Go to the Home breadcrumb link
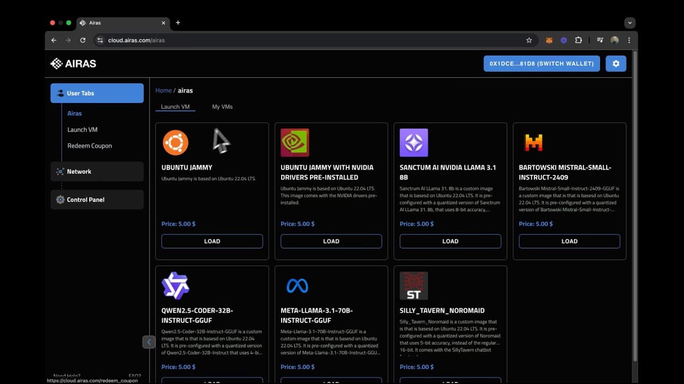Image resolution: width=684 pixels, height=384 pixels. pyautogui.click(x=164, y=91)
